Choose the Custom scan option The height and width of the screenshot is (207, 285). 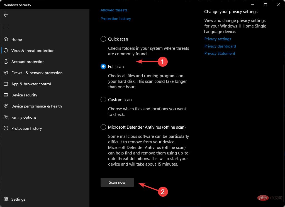(x=103, y=99)
